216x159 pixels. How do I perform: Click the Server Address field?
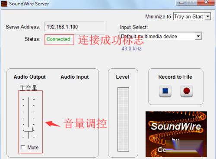[x=75, y=27]
